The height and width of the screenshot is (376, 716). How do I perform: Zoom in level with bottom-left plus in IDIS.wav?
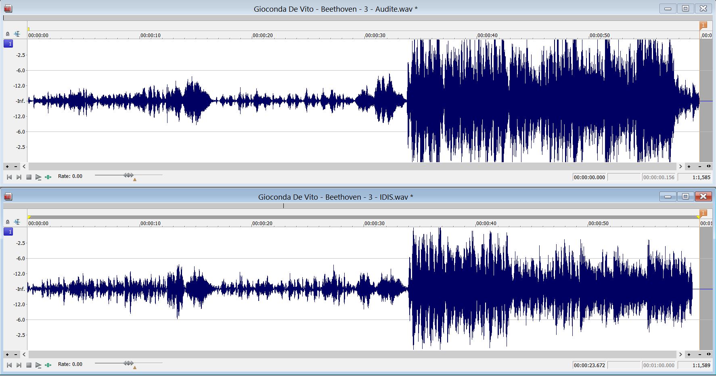click(x=7, y=355)
